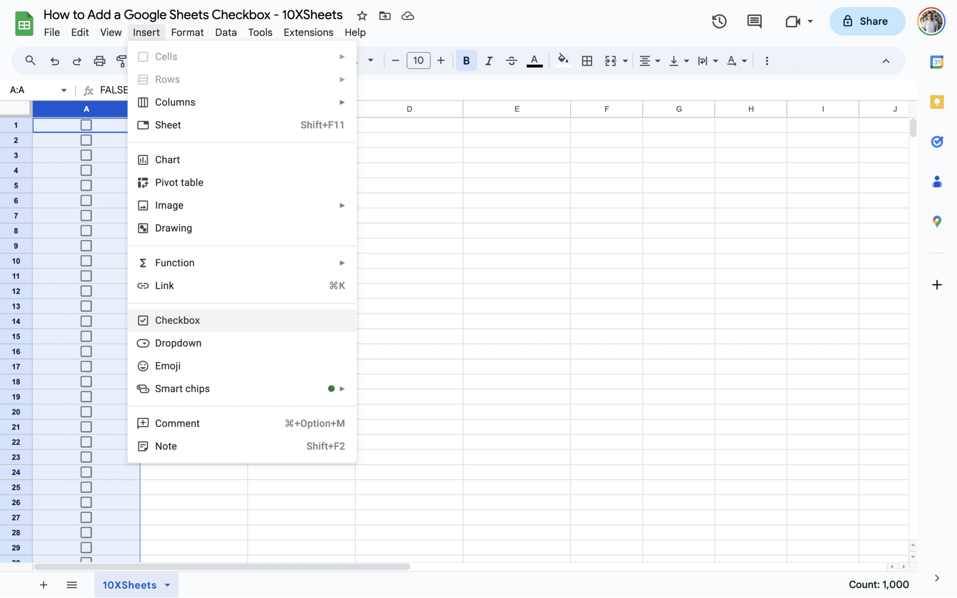Undo the last action
The width and height of the screenshot is (957, 598).
(55, 61)
